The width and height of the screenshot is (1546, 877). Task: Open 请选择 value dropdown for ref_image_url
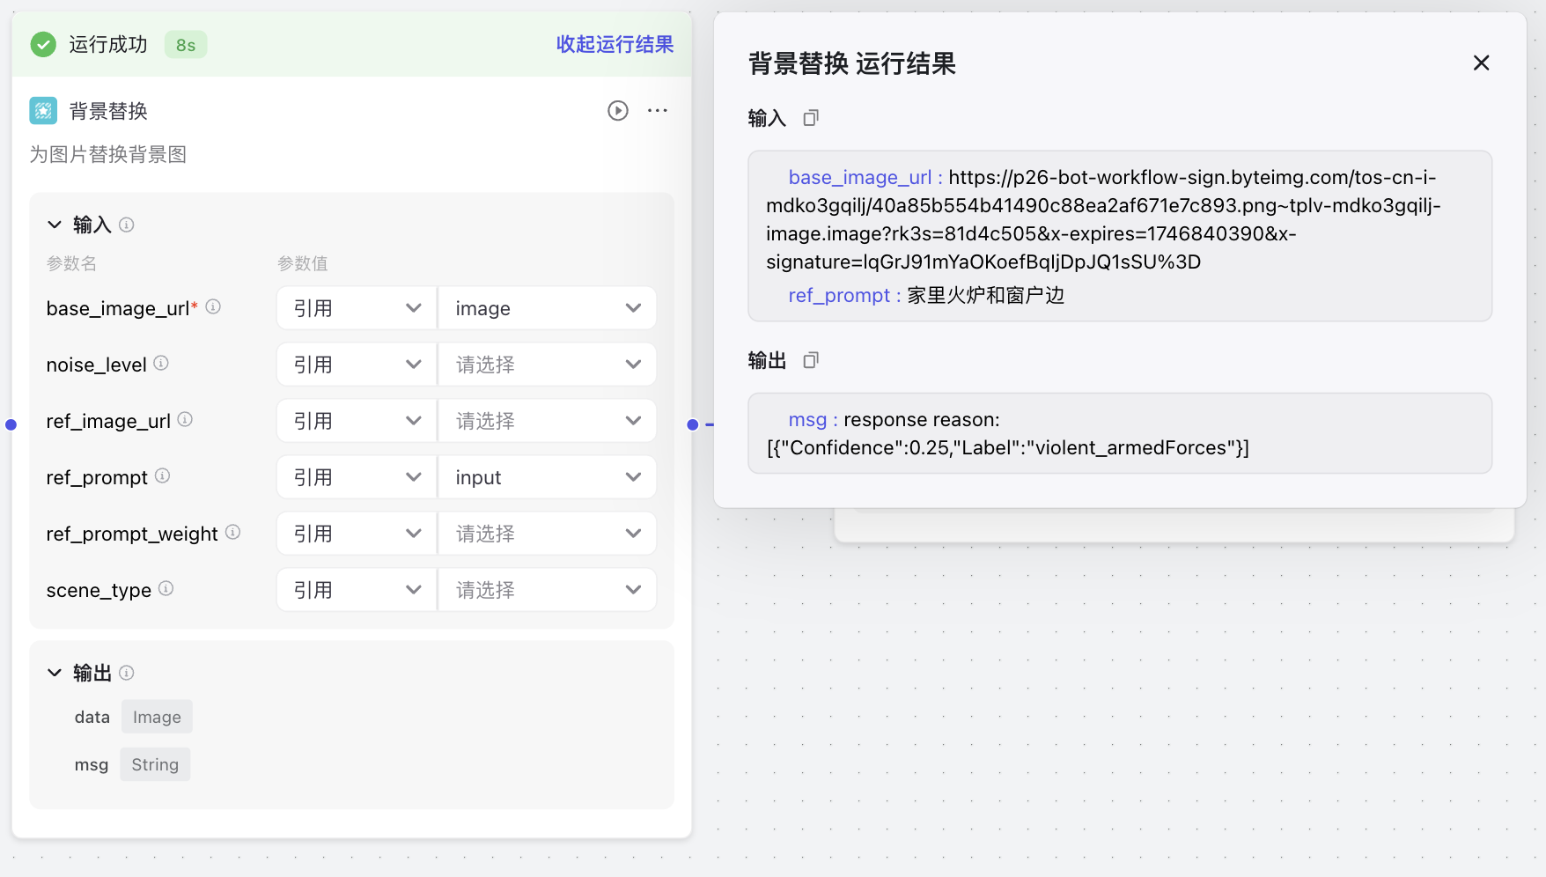[x=547, y=421]
